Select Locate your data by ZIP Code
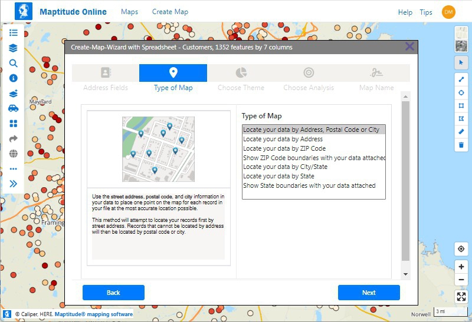The image size is (472, 322). tap(284, 148)
